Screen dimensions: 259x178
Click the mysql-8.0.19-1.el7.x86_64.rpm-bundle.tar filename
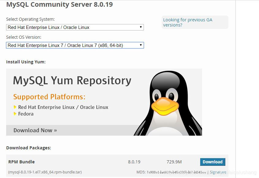(45, 172)
